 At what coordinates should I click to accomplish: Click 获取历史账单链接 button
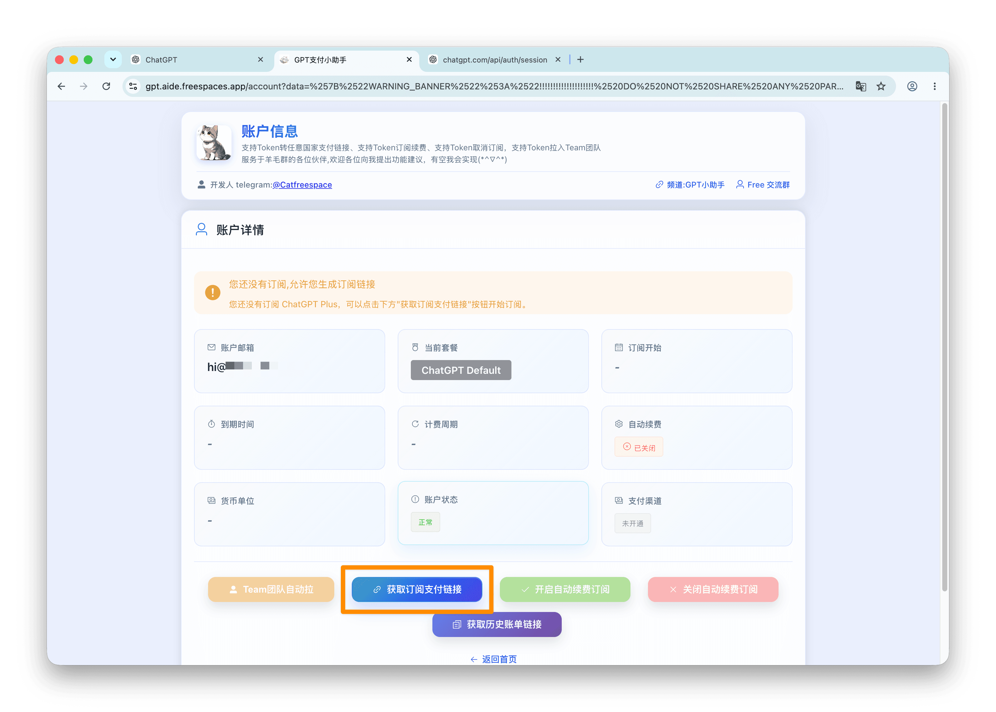point(497,624)
